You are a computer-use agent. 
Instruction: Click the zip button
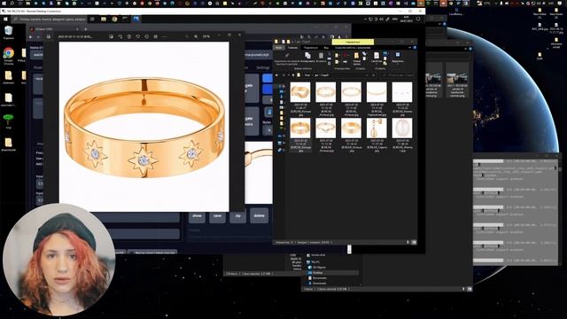pos(238,215)
